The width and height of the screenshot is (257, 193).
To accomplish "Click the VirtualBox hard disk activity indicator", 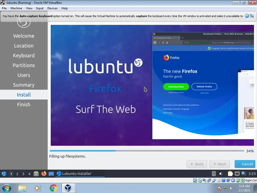I will 195,180.
